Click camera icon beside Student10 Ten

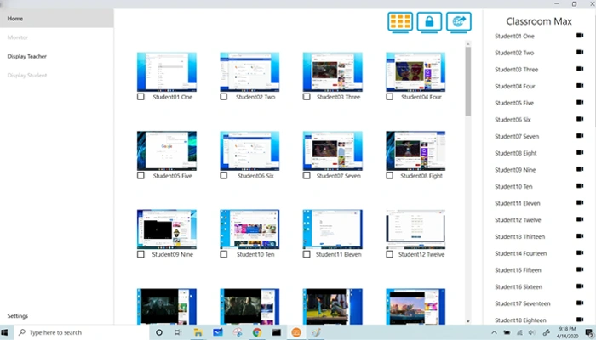pyautogui.click(x=580, y=186)
